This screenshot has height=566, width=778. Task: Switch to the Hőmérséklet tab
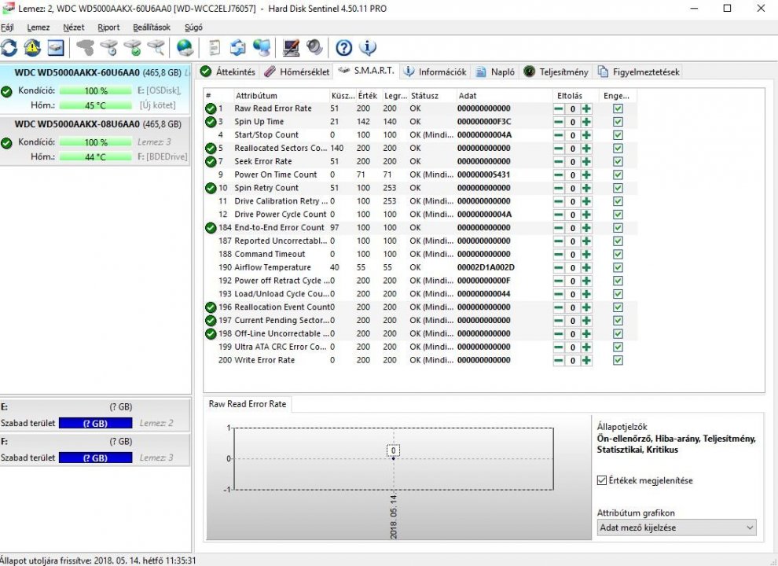[297, 72]
